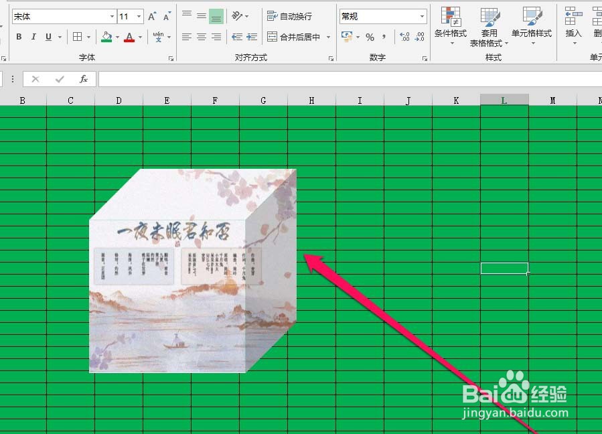The image size is (602, 434).
Task: Open fill color dropdown arrow
Action: [117, 38]
